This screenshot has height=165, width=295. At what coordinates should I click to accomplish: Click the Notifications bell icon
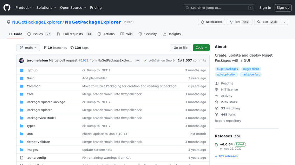point(202,22)
